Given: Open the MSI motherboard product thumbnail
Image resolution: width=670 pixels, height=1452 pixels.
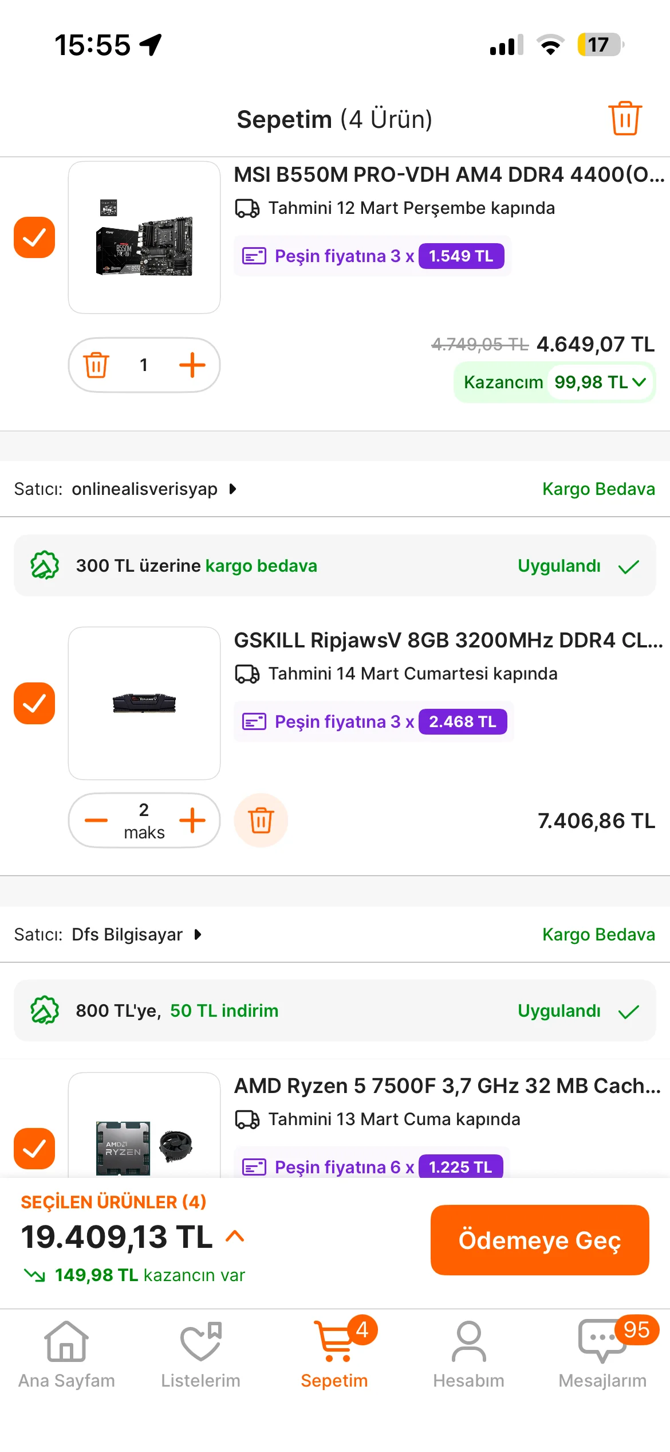Looking at the screenshot, I should pyautogui.click(x=144, y=237).
